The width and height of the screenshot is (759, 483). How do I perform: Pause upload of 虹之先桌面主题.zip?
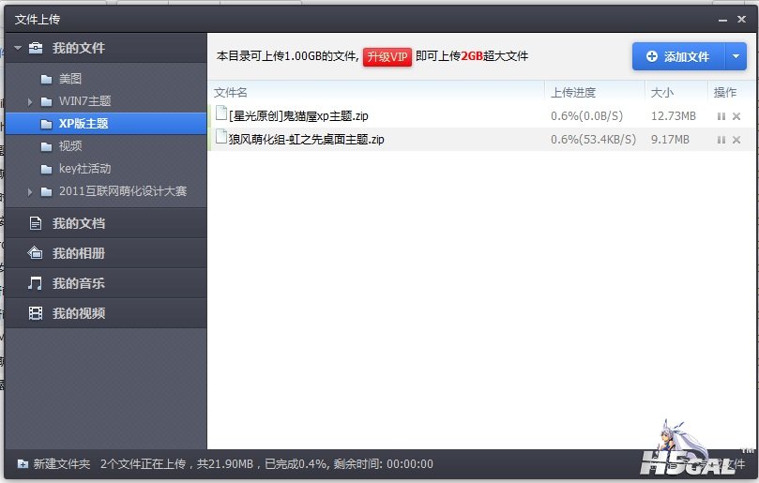click(721, 140)
